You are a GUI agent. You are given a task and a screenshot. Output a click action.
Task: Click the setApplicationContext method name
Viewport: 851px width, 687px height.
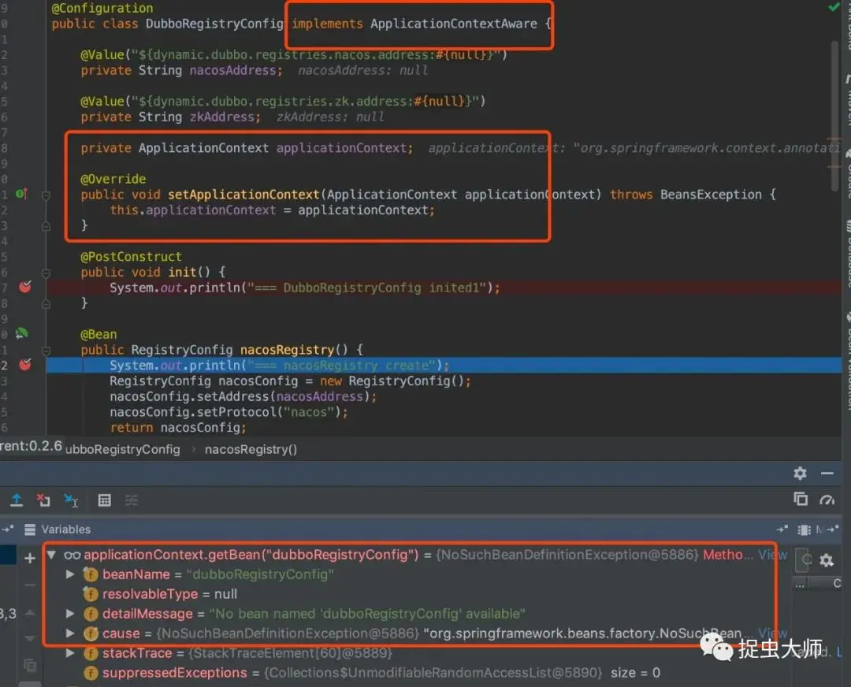[x=243, y=195]
